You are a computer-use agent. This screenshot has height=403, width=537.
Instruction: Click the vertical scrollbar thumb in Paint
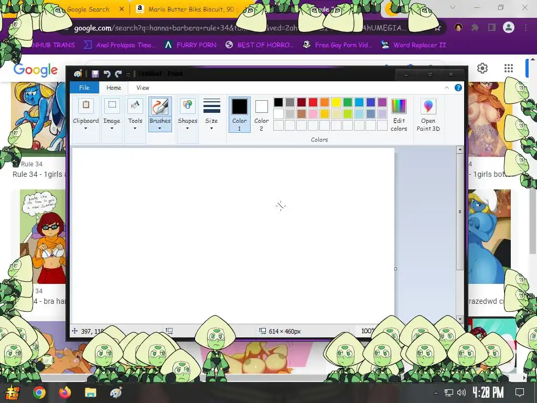460,212
